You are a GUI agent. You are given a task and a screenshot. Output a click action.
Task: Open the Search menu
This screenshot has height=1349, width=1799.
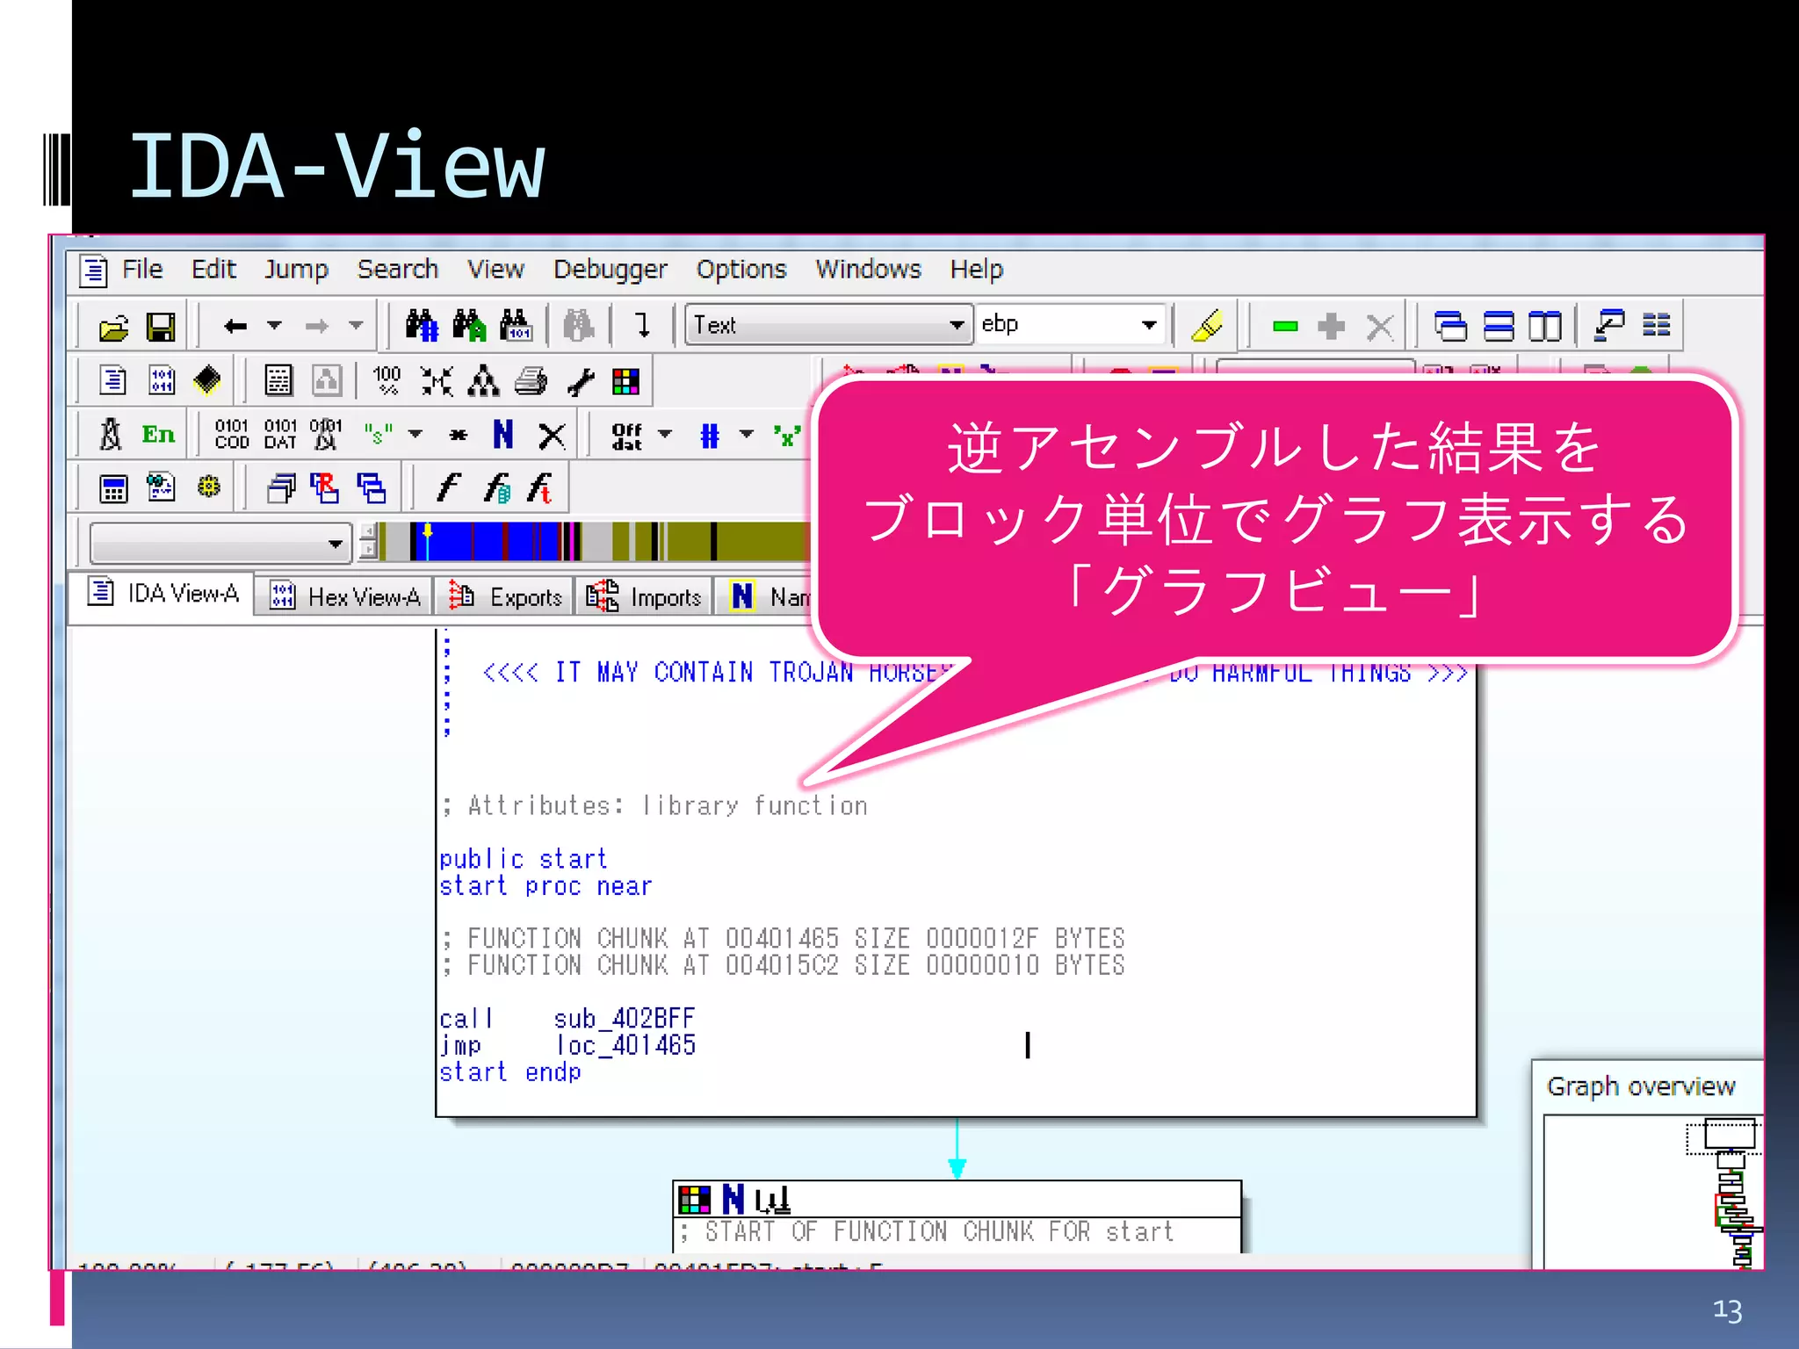[x=397, y=269]
